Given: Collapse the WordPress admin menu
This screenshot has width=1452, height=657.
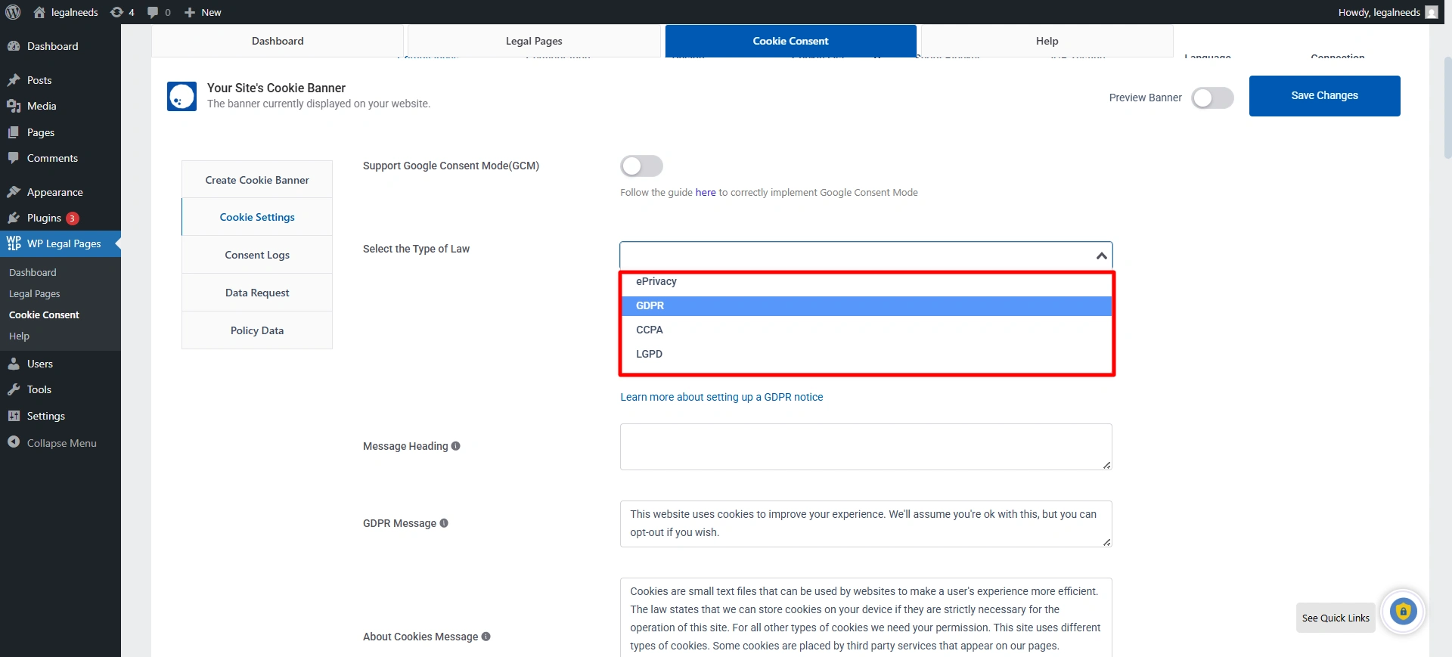Looking at the screenshot, I should (53, 443).
